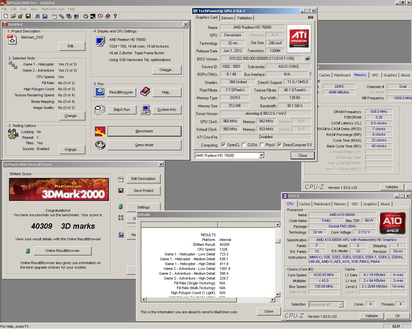Click Change... under Display and CPU Settings

coord(167,70)
